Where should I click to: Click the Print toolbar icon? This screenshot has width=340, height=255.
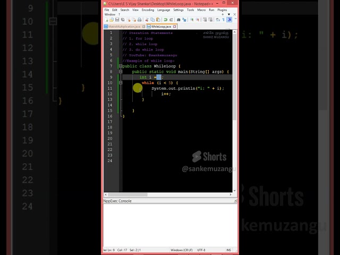click(139, 20)
